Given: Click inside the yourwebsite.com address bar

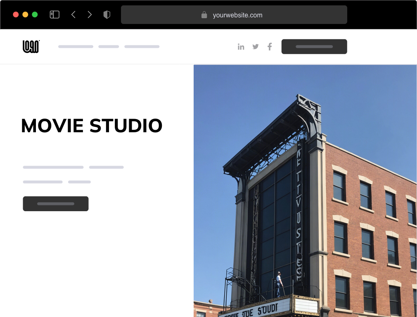Looking at the screenshot, I should tap(234, 15).
